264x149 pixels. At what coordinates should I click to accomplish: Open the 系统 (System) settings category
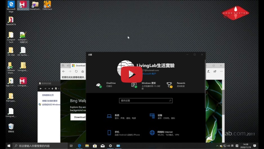pyautogui.click(x=121, y=117)
